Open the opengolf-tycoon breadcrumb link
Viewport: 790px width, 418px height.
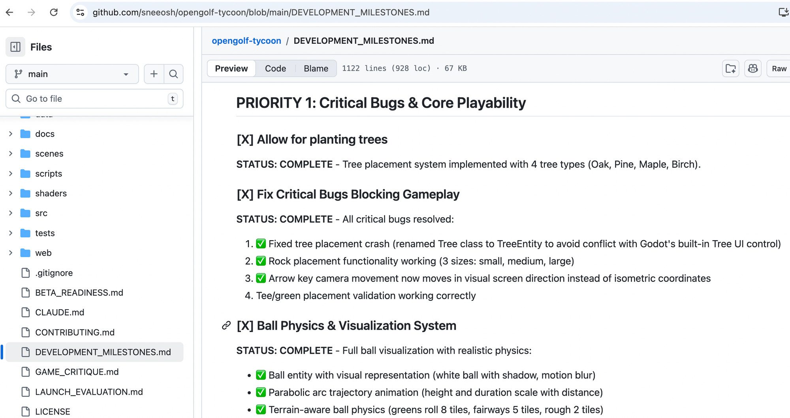[246, 41]
